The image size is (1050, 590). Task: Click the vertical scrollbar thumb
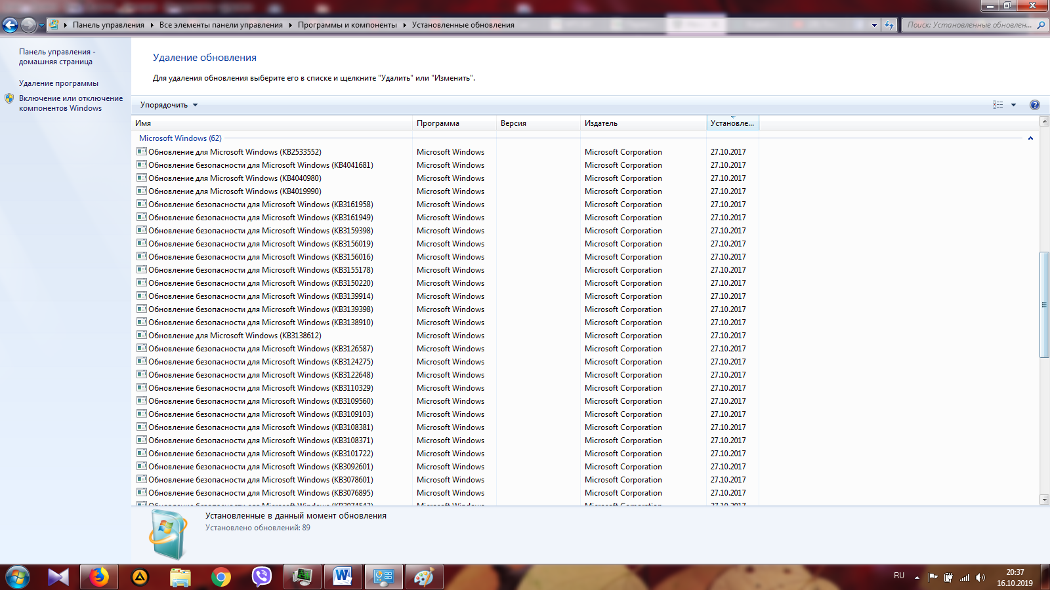pyautogui.click(x=1044, y=305)
